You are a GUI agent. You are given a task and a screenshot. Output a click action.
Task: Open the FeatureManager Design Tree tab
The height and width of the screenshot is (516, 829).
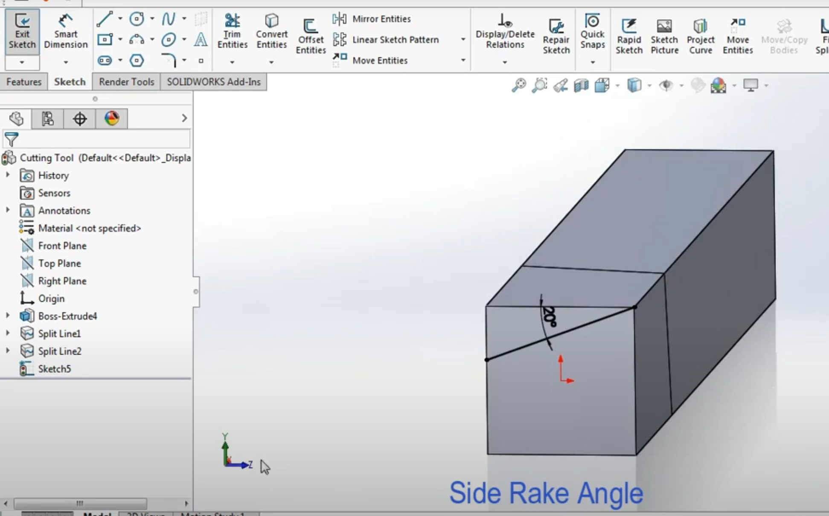click(x=16, y=119)
